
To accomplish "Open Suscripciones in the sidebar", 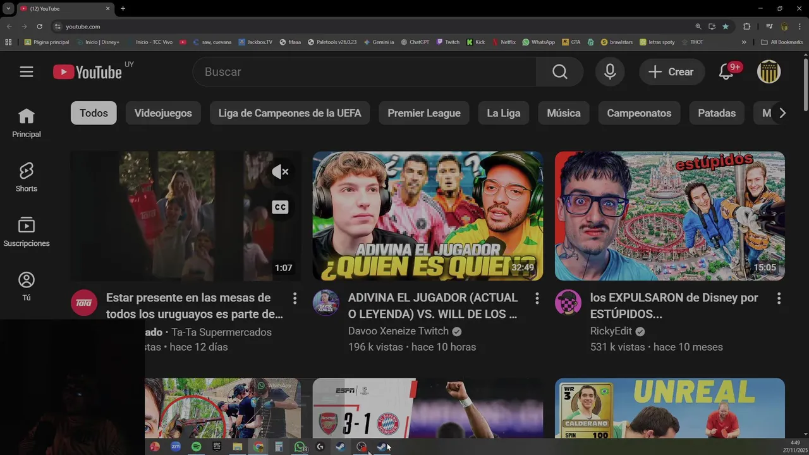I will [x=27, y=232].
